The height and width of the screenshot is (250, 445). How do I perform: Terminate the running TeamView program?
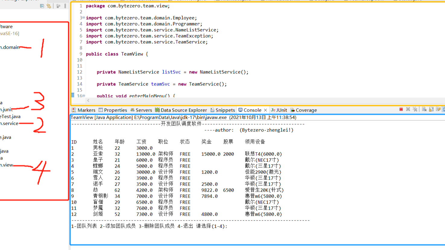pyautogui.click(x=401, y=109)
